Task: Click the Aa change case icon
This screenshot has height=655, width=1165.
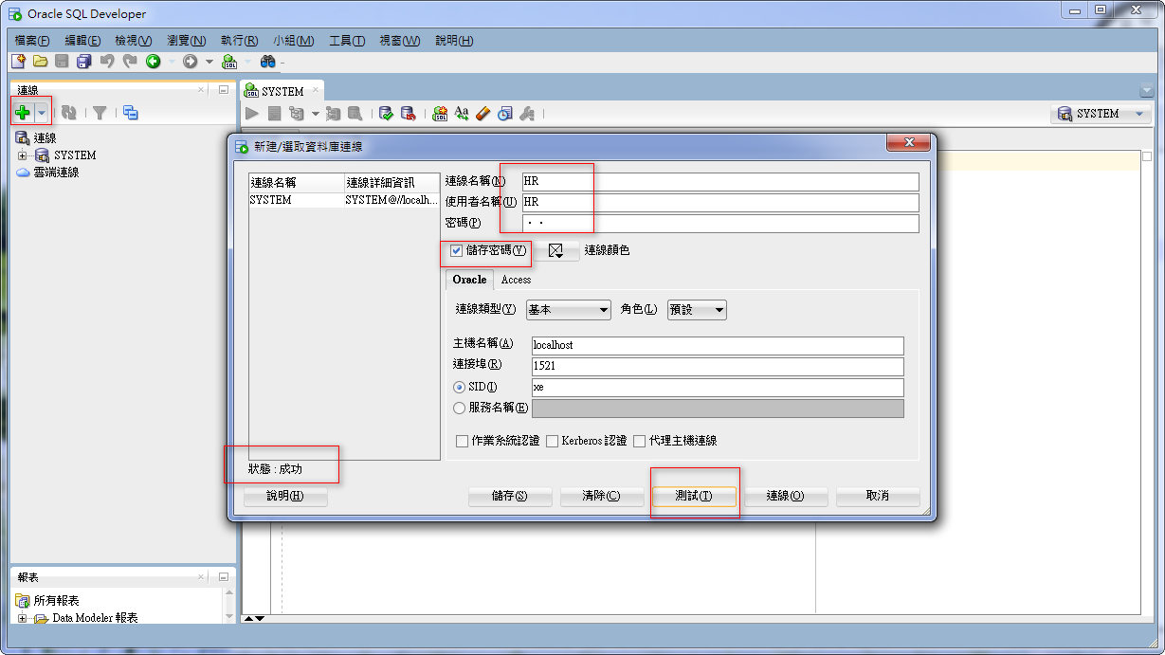Action: [462, 114]
